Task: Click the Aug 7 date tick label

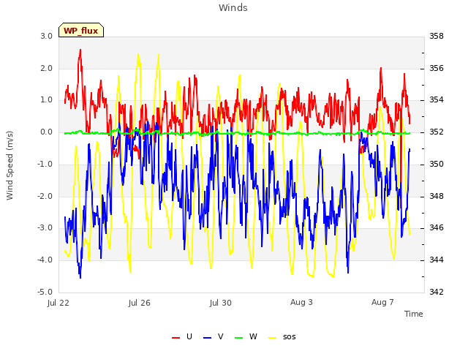Action: pos(382,302)
